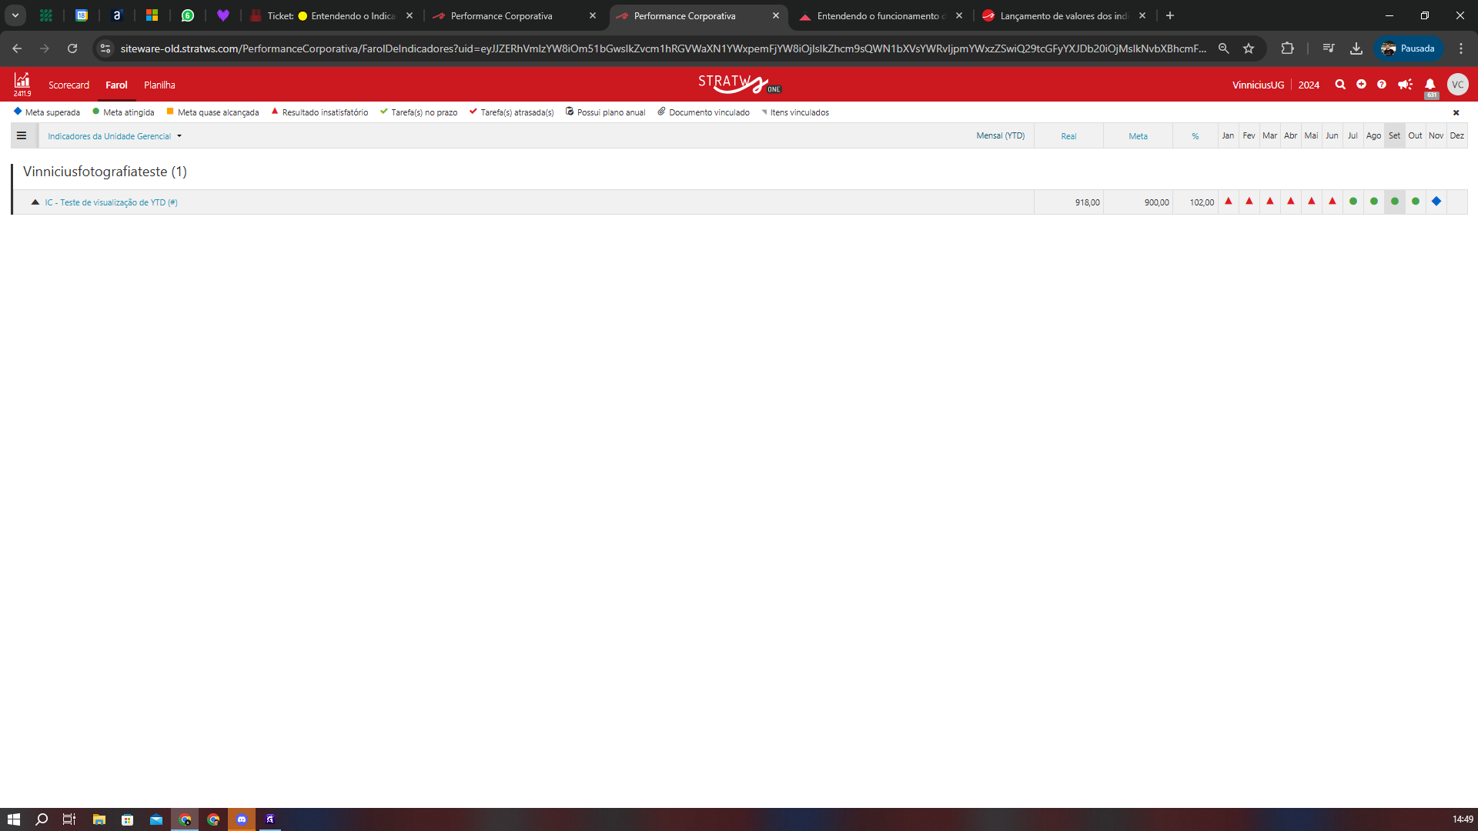Click the Ago green circle status

(1374, 202)
